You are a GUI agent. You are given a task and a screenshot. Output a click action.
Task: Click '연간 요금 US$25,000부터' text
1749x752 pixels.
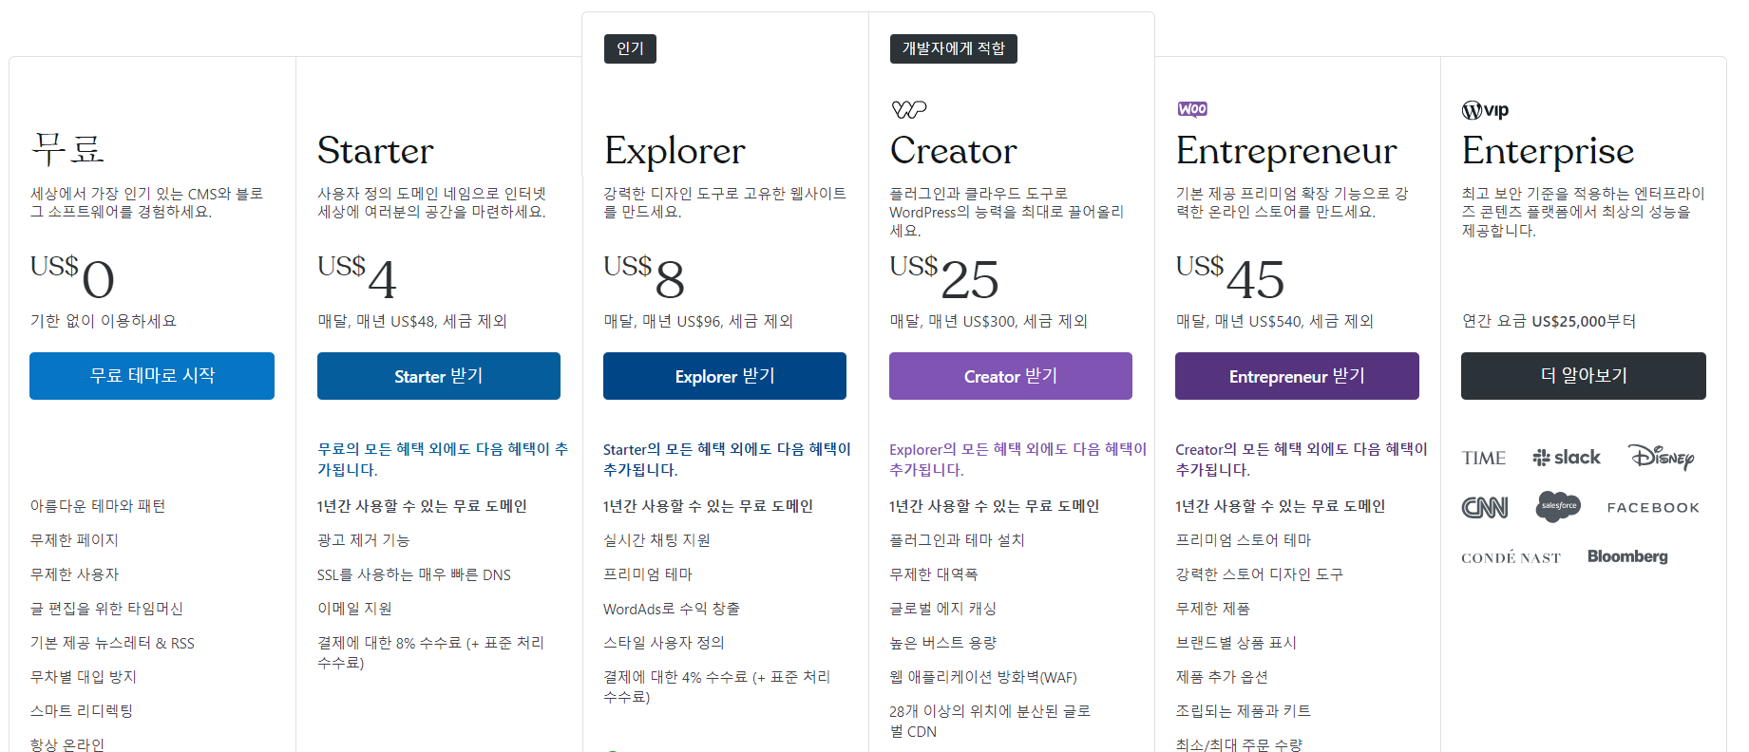1549,322
